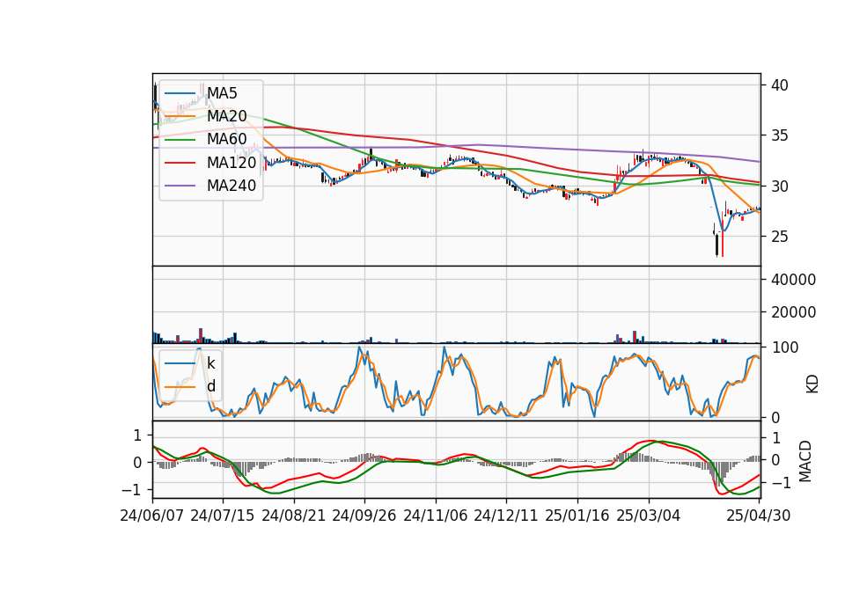Click the 25/04/30 date label
Screen dimensions: 845x607
(759, 516)
